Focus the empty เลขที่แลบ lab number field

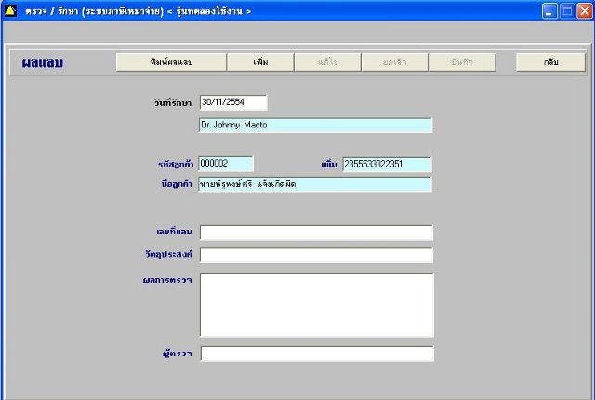point(316,233)
